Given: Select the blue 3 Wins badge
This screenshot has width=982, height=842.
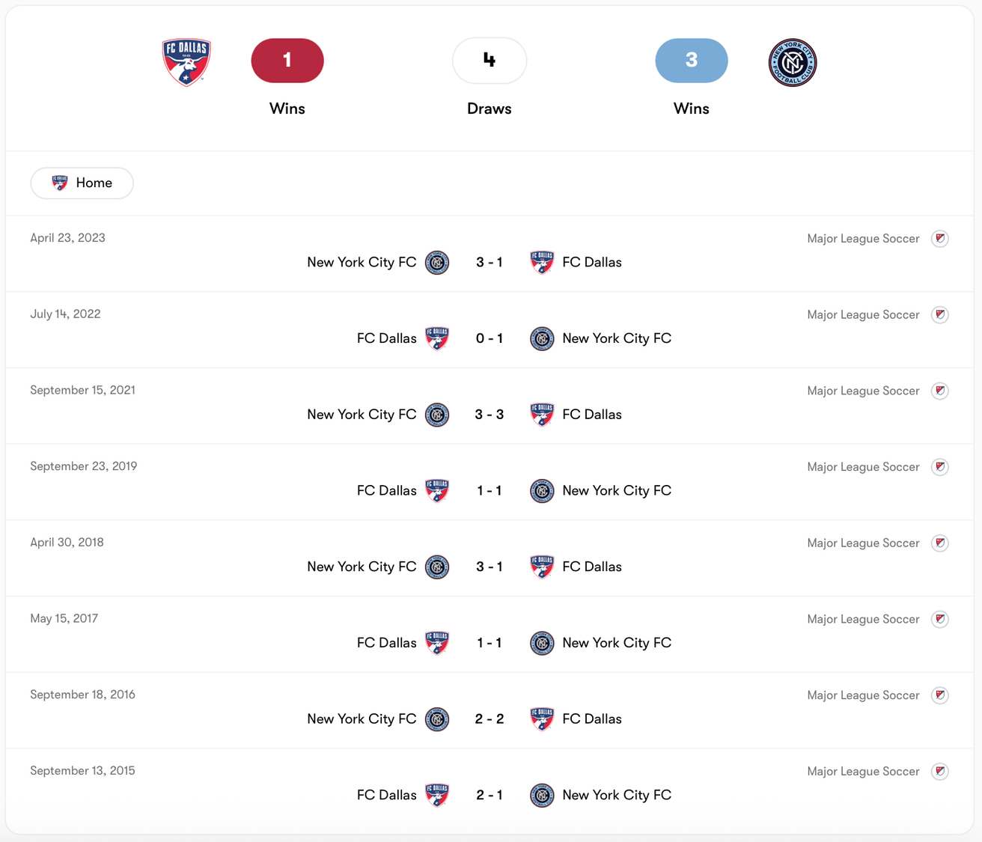Looking at the screenshot, I should click(x=692, y=61).
